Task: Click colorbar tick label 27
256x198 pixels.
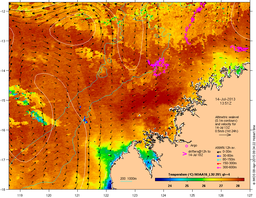Action: click(x=221, y=185)
